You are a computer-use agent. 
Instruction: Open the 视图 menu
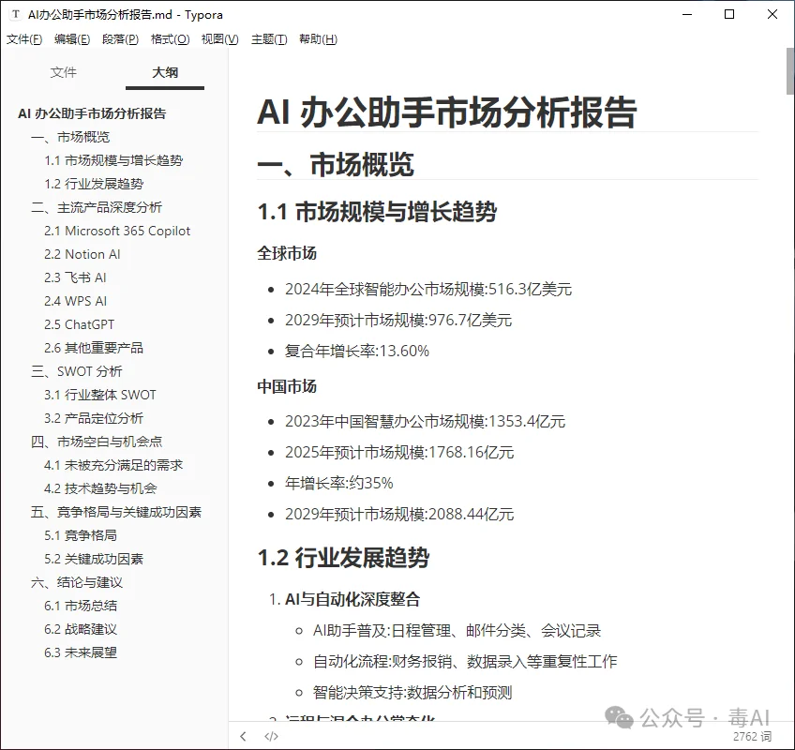pos(220,39)
